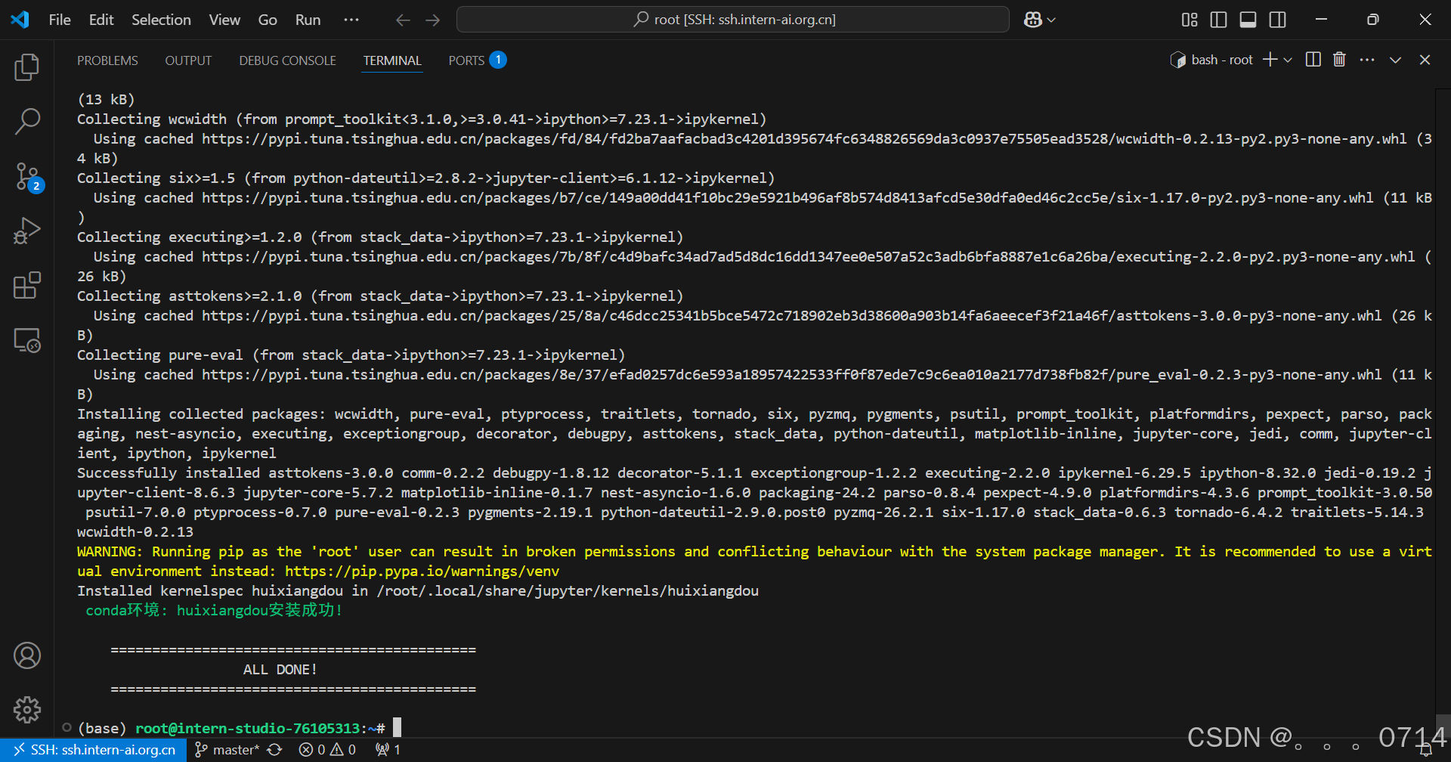The height and width of the screenshot is (762, 1451).
Task: Open Customize Layout button
Action: (x=1190, y=20)
